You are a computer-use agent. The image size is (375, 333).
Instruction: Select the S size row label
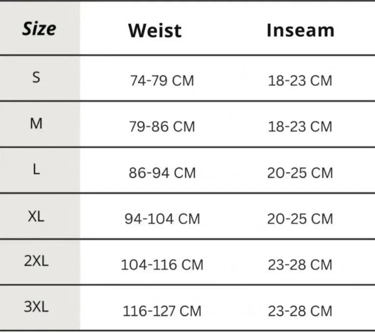pyautogui.click(x=36, y=77)
